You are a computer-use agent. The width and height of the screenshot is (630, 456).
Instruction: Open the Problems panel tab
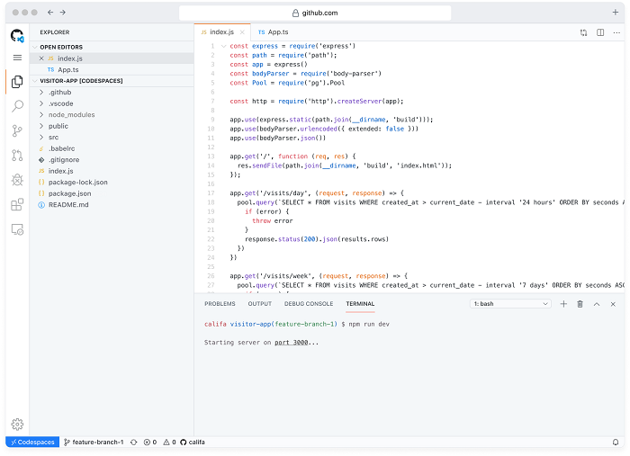(x=220, y=304)
